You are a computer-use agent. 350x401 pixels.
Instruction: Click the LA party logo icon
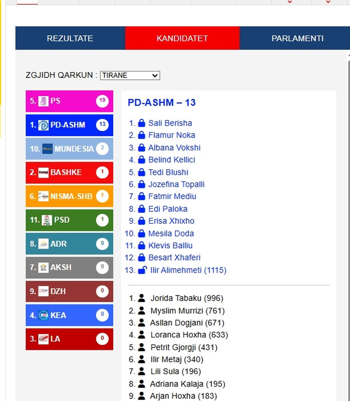coord(43,339)
